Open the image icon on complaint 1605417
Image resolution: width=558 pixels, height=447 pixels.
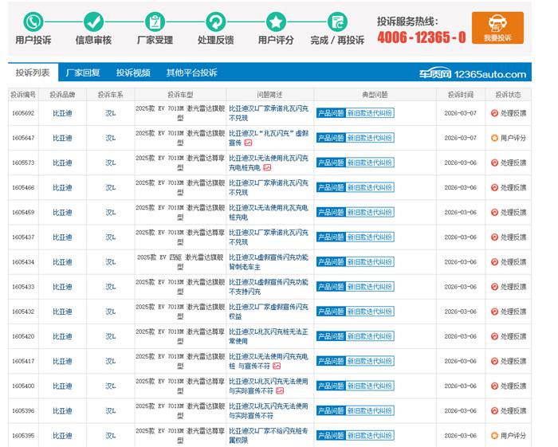point(277,366)
